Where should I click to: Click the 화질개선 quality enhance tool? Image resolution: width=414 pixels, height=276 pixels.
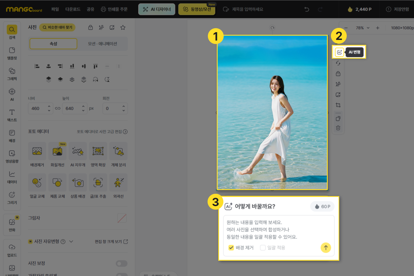pyautogui.click(x=57, y=155)
